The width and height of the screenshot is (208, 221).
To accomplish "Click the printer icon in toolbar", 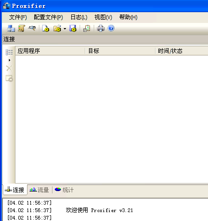I will [x=101, y=29].
